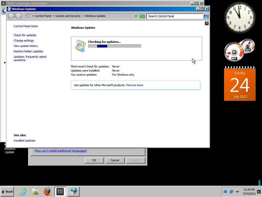Open Installed Updates link

(24, 141)
